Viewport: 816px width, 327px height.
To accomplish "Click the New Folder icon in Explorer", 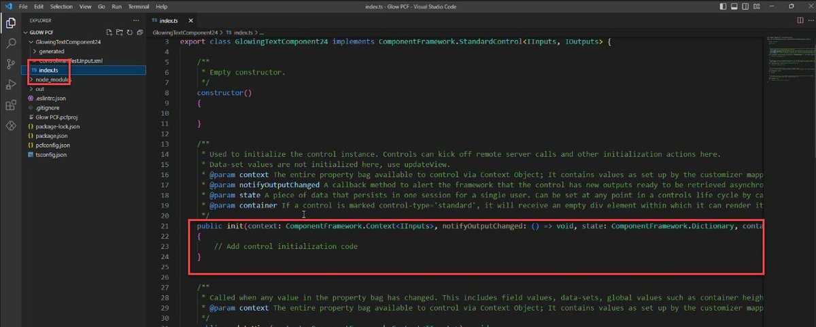I will click(x=120, y=32).
